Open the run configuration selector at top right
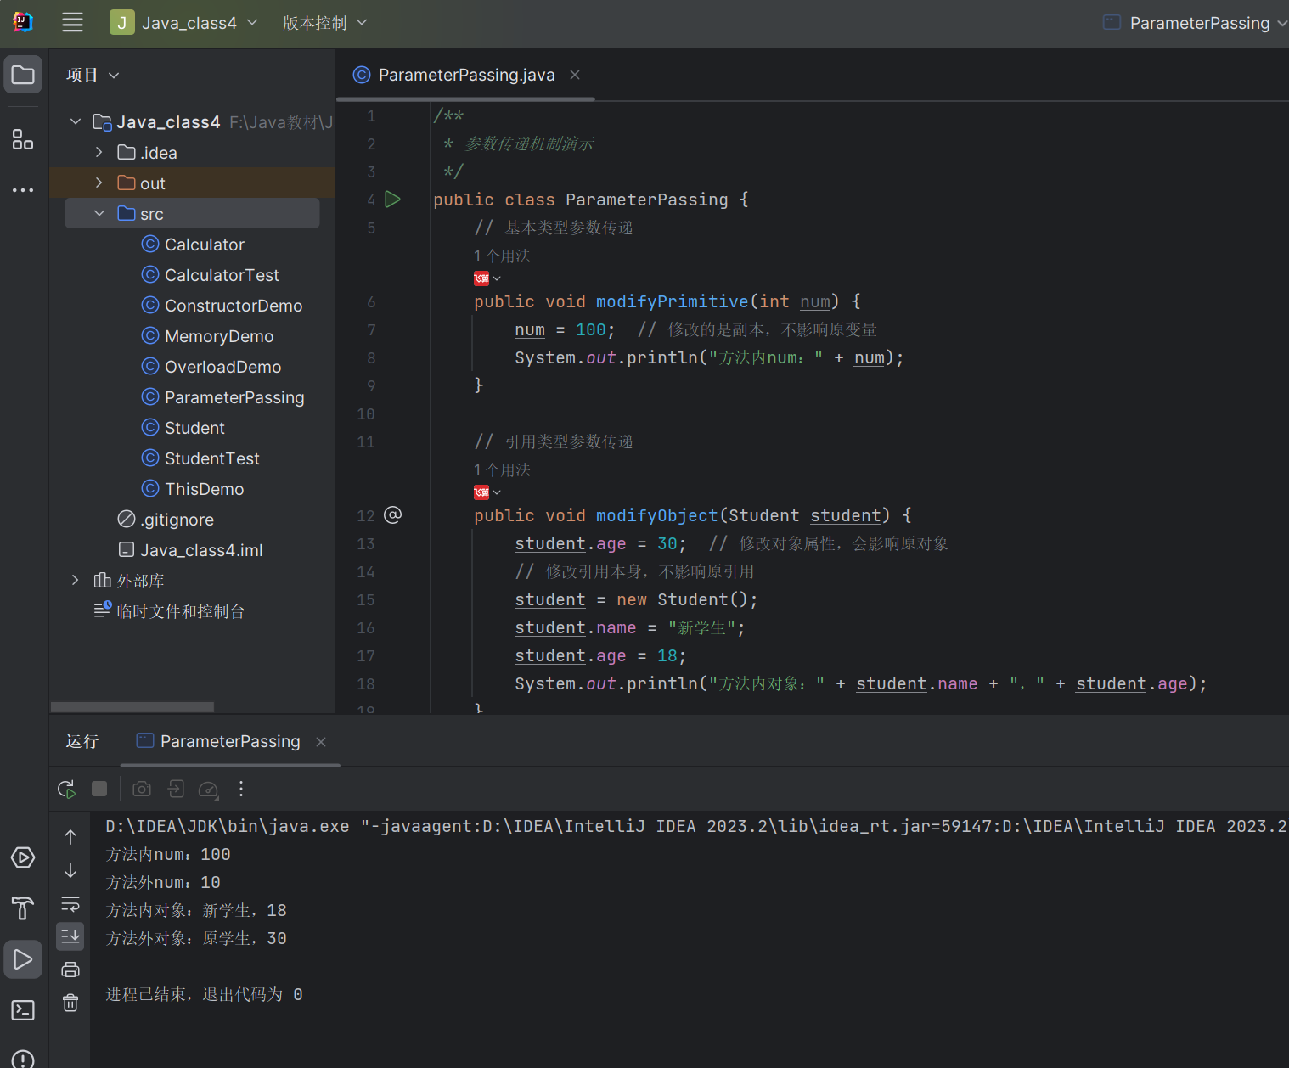 click(1195, 23)
